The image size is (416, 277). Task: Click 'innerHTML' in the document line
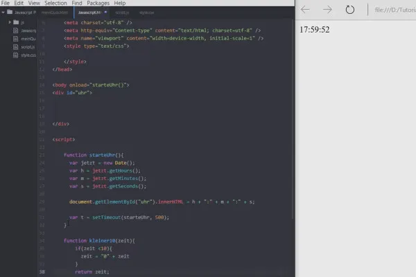coord(171,202)
